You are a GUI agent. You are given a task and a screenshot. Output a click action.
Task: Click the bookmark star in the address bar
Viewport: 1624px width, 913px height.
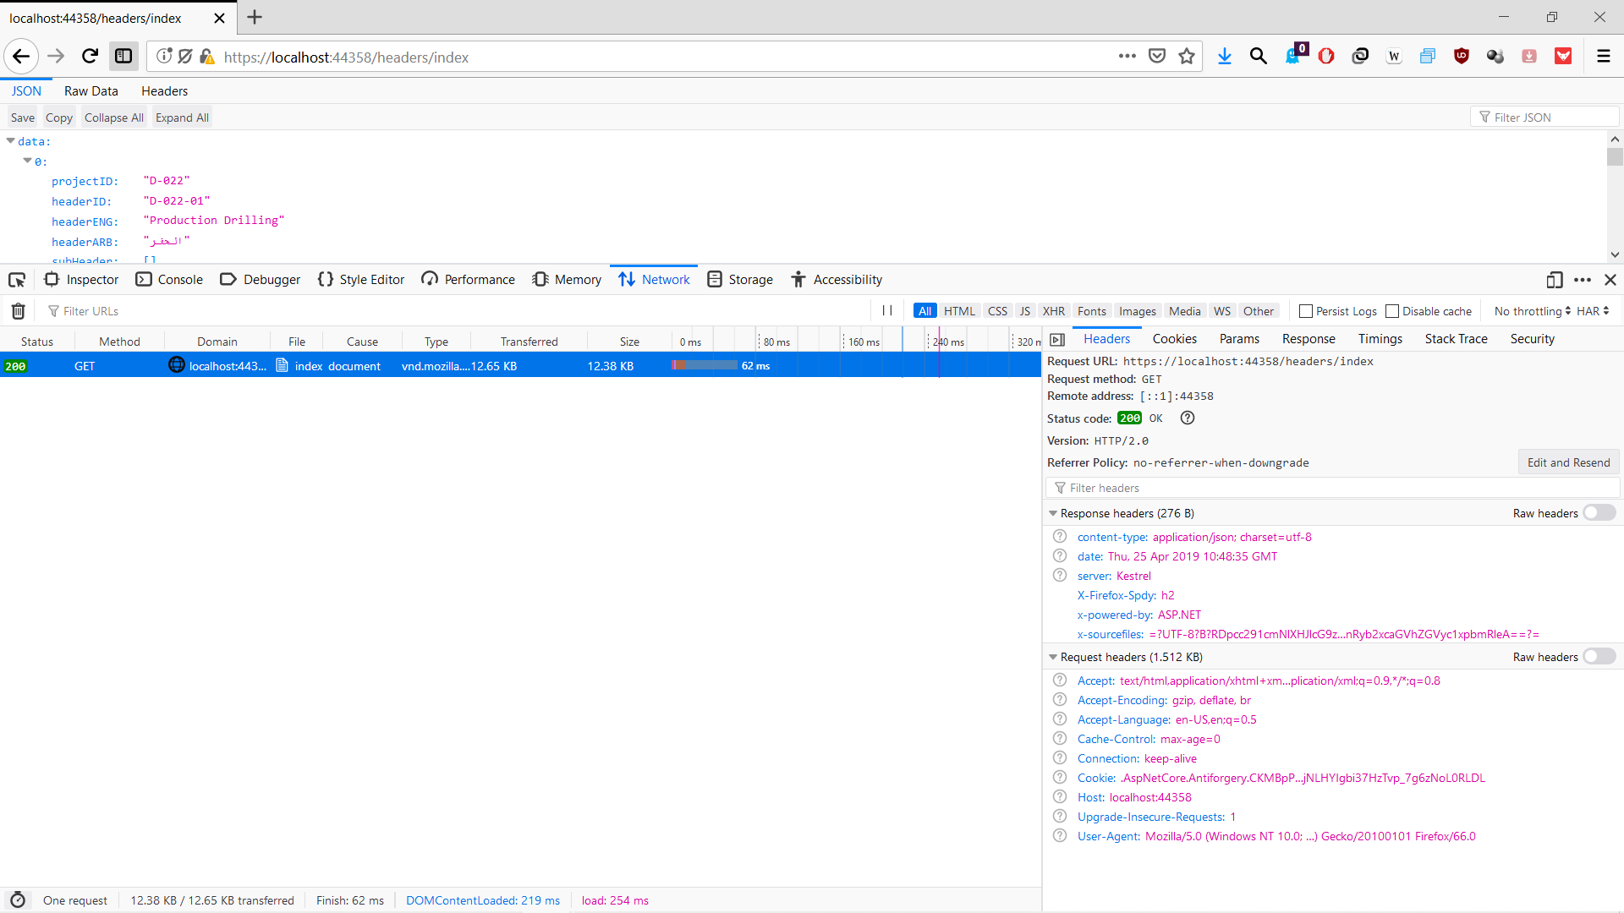pyautogui.click(x=1187, y=57)
